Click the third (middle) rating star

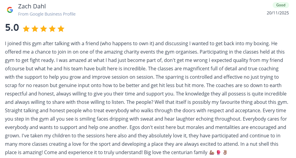[43, 29]
